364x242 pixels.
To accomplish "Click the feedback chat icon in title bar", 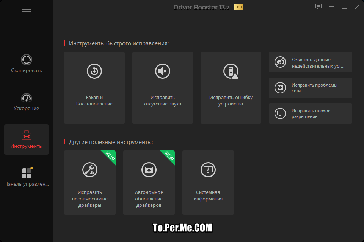I will 318,7.
